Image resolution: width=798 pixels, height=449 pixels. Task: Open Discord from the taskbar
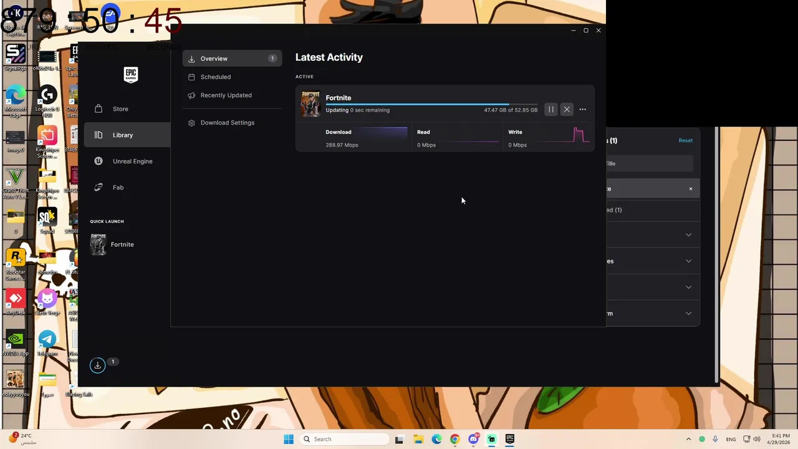[x=473, y=439]
